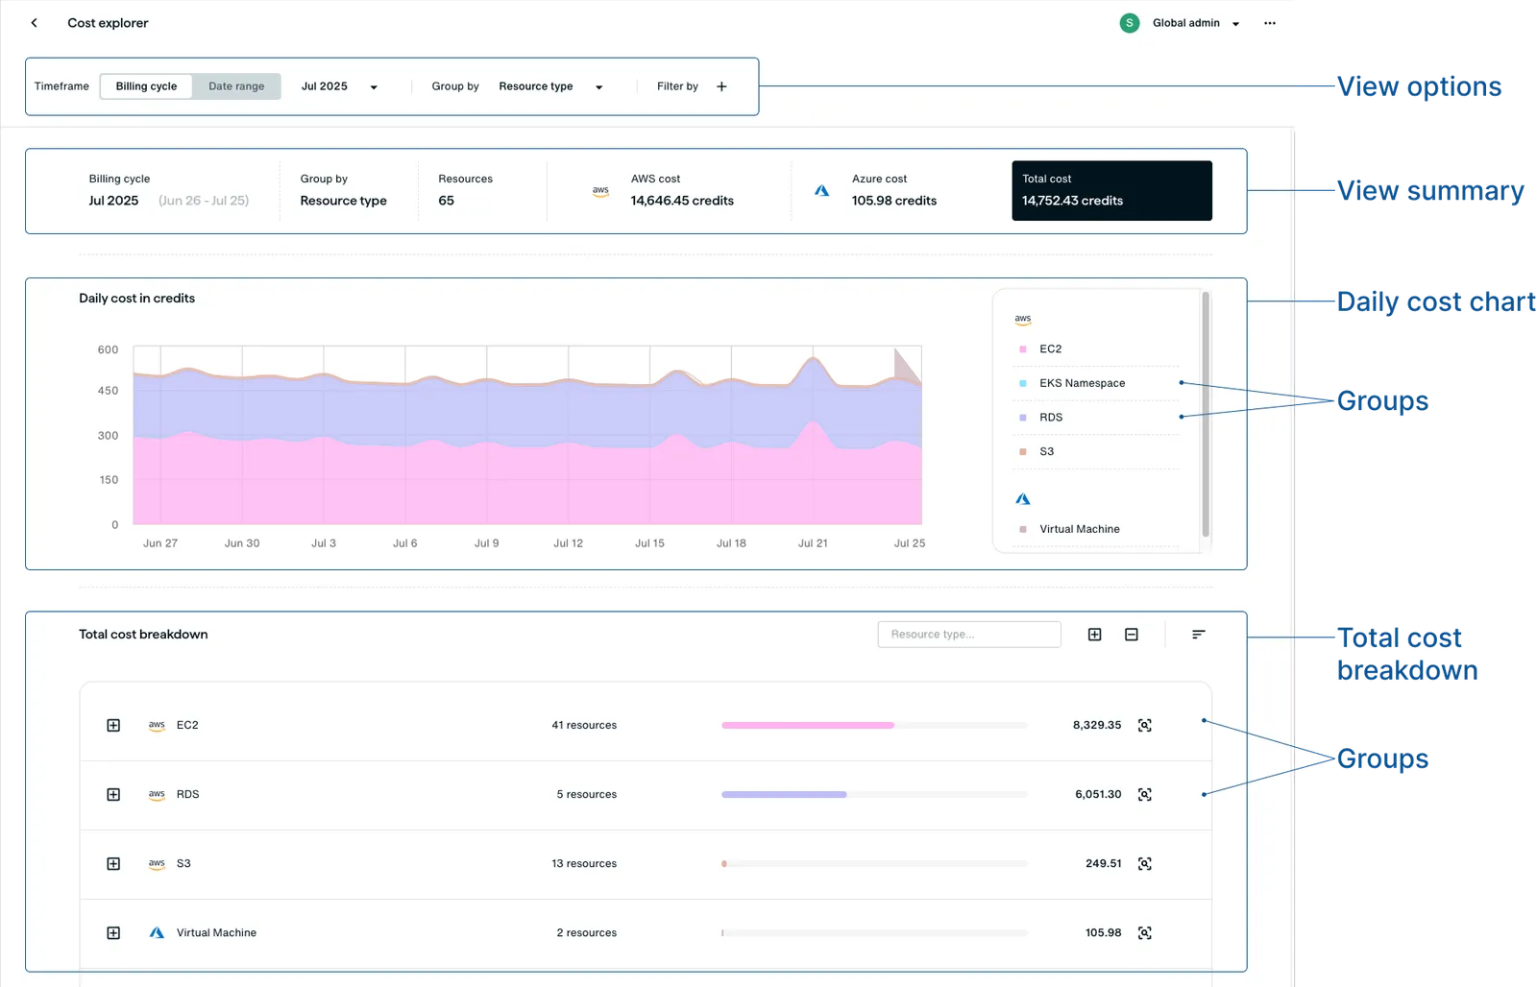Open the Global admin role dropdown
1537x987 pixels.
tap(1196, 23)
